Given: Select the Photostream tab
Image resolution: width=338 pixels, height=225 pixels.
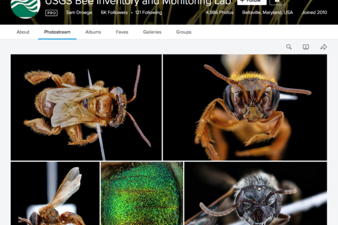Looking at the screenshot, I should click(57, 32).
